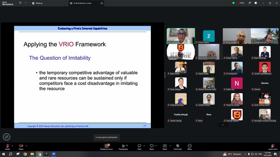This screenshot has width=280, height=157.
Task: Expand the React options arrow
Action: pos(156,146)
